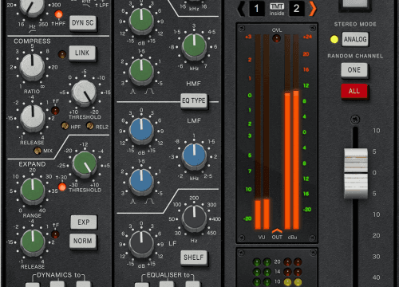
Task: Click the dBu meter label
Action: tap(292, 237)
